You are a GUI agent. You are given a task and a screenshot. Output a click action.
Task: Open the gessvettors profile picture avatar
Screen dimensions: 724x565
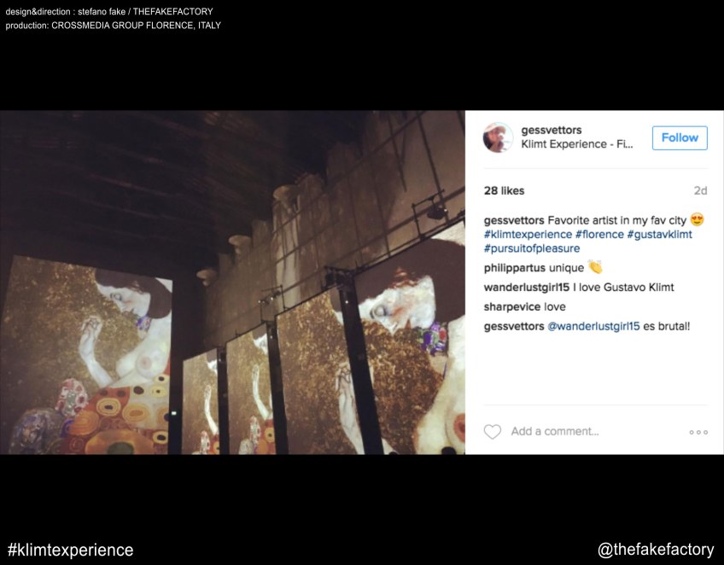pos(498,137)
